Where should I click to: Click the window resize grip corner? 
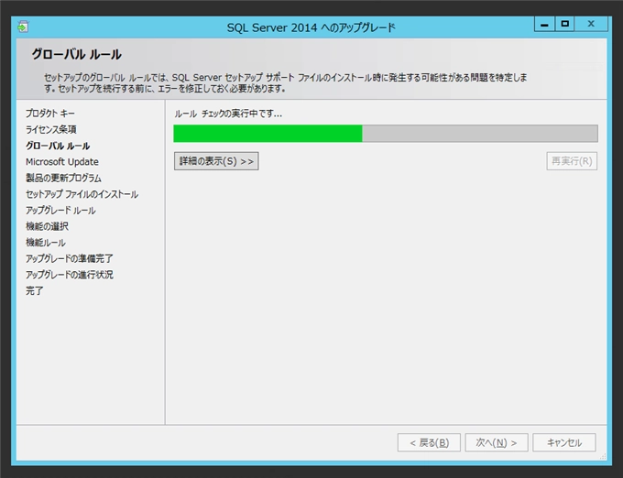click(603, 457)
